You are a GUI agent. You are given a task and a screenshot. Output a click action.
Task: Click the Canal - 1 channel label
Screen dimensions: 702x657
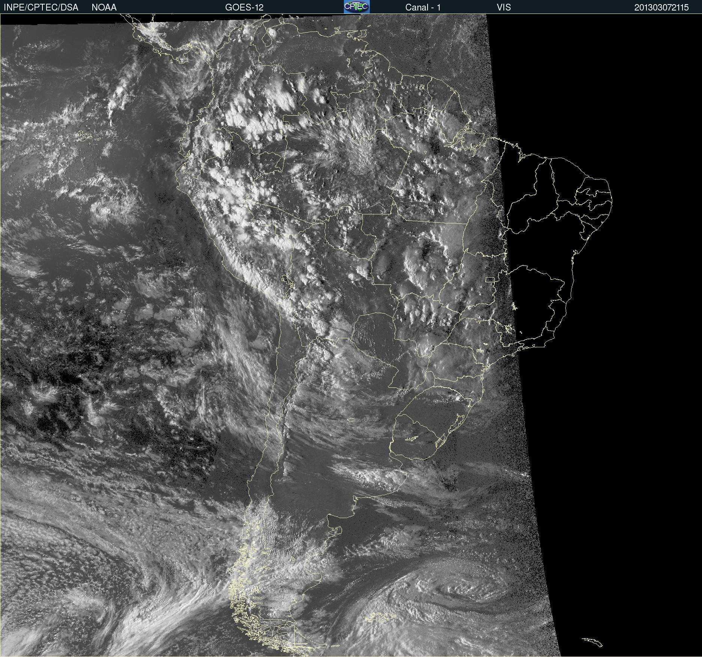(x=423, y=8)
